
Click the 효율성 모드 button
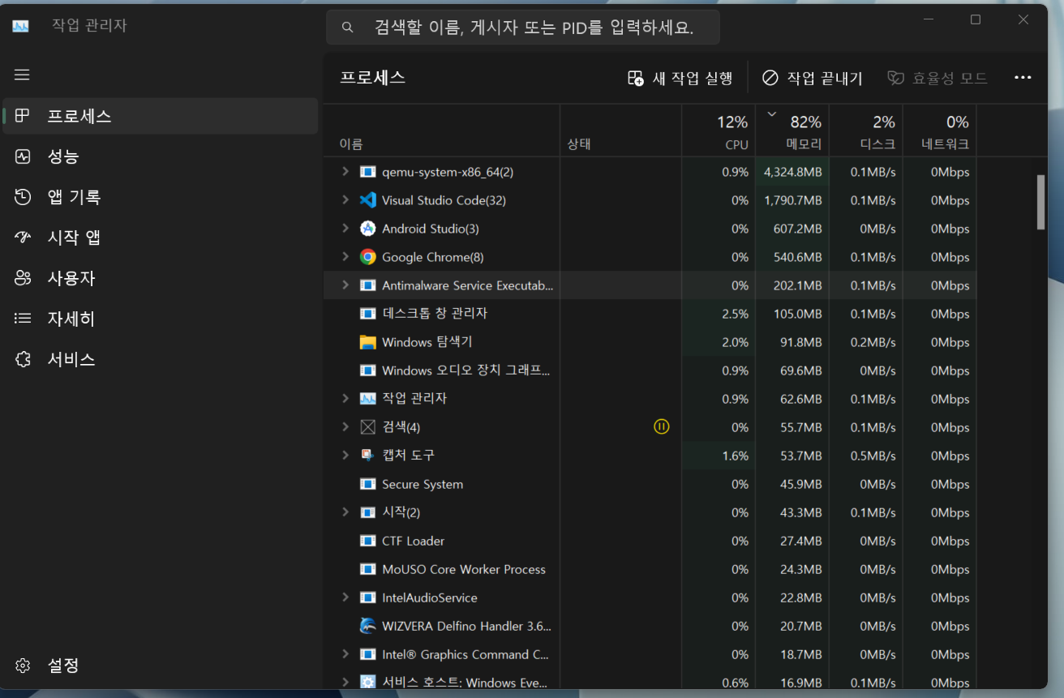(x=937, y=78)
